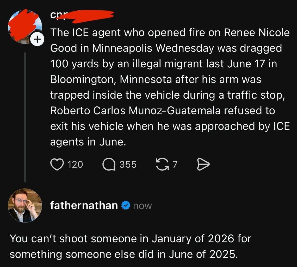Repost using the circular arrows icon
Image resolution: width=297 pixels, height=267 pixels.
[x=162, y=164]
